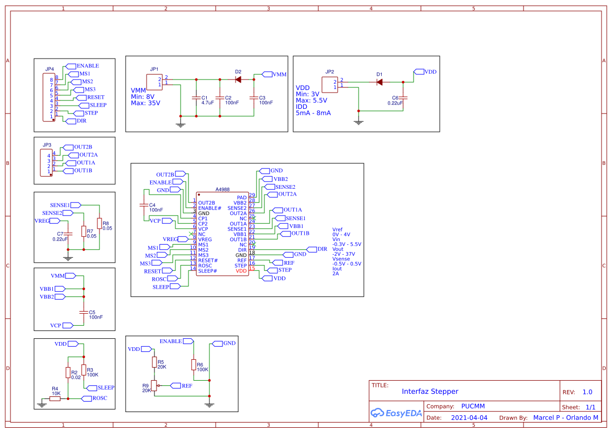Click the STEP net flag at A4988 pin 16
Viewport: 612px width, 433px height.
(x=279, y=270)
